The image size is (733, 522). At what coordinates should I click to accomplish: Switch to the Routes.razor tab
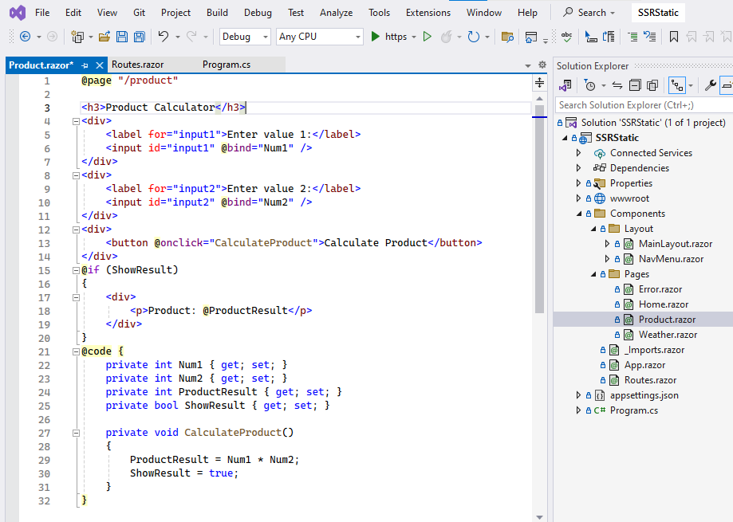tap(137, 65)
